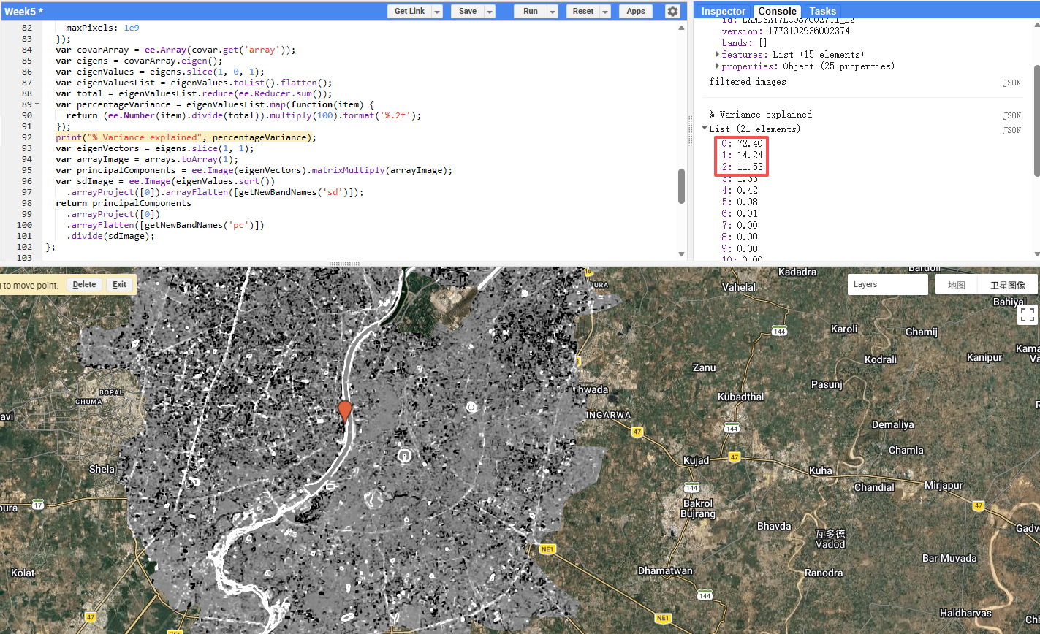Fold code at line 89 arrow
Viewport: 1040px width, 634px height.
point(38,104)
